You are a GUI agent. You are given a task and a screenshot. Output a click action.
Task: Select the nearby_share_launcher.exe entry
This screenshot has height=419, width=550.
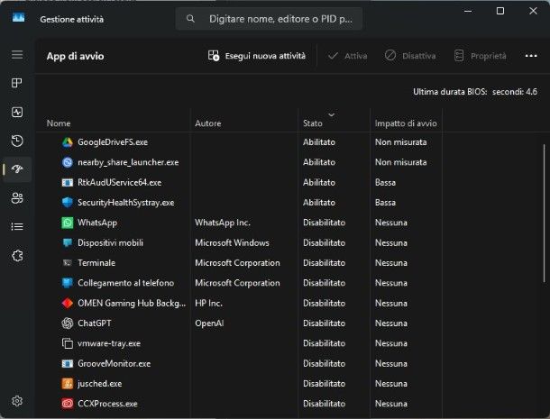point(128,162)
